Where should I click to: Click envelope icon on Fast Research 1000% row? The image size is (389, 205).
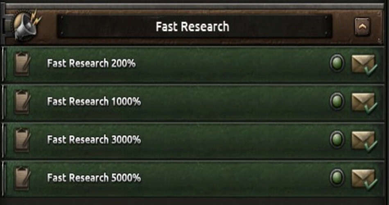[x=363, y=102]
